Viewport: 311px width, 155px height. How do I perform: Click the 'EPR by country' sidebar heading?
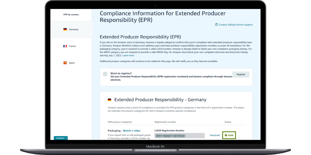[71, 15]
